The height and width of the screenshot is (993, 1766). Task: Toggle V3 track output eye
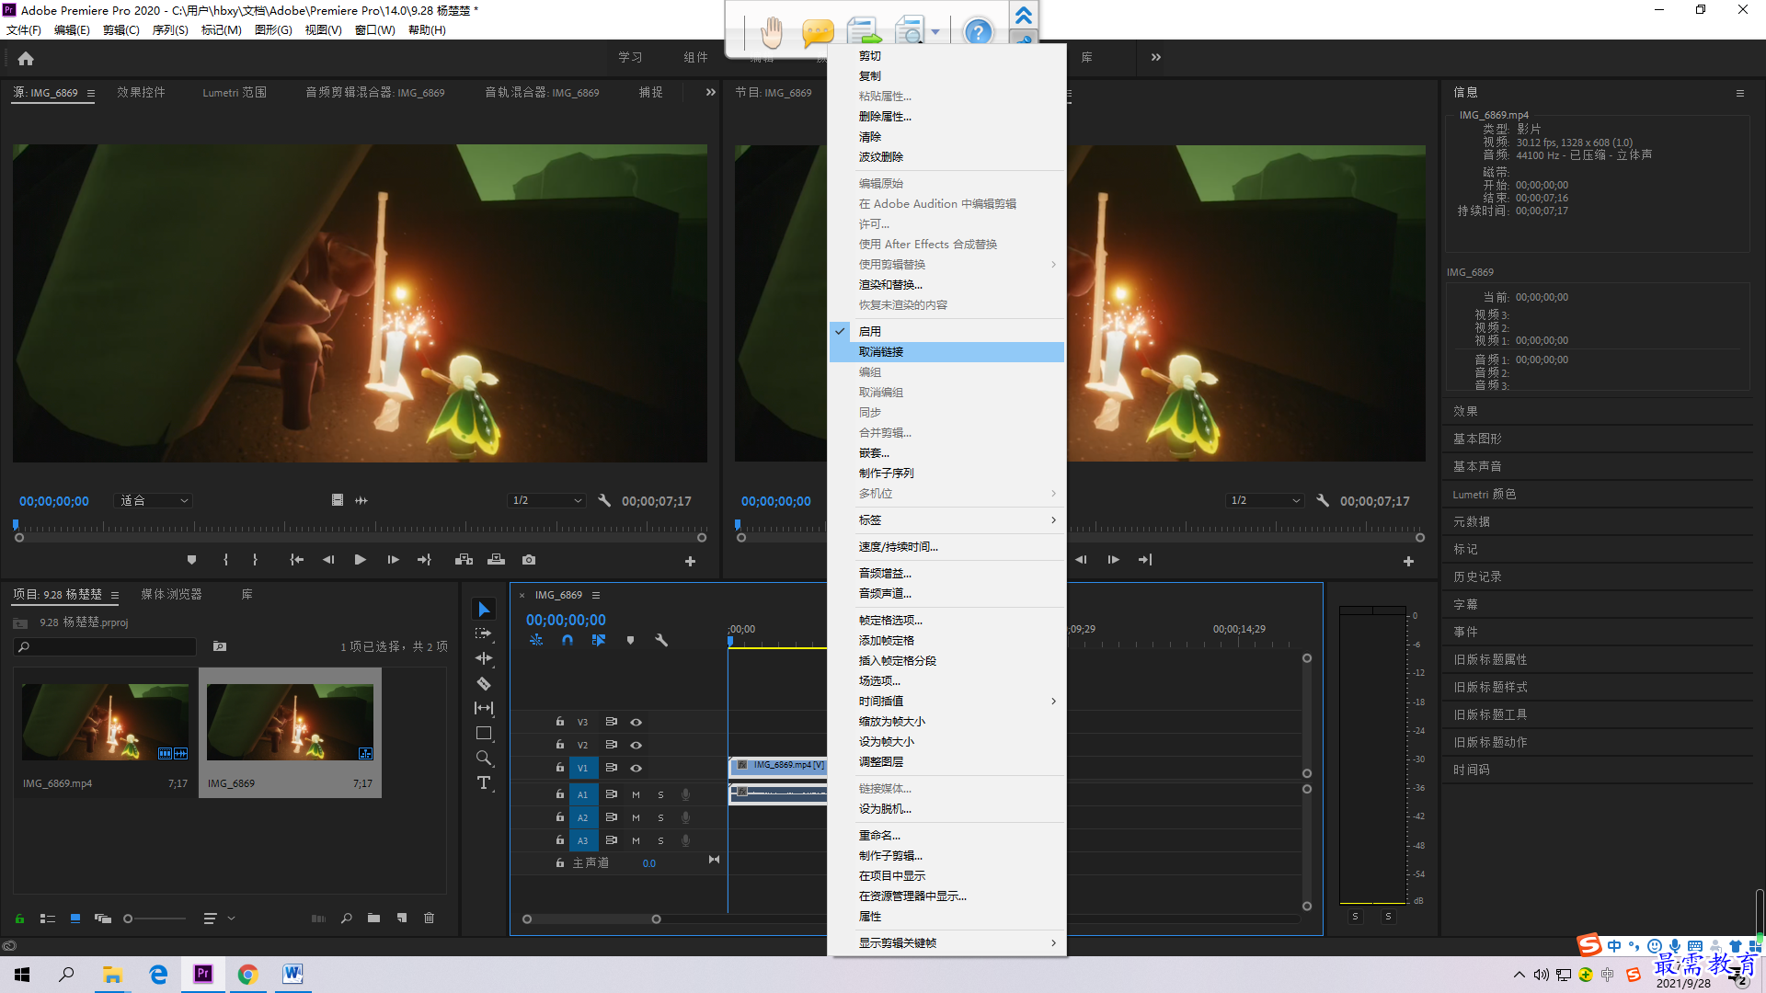[636, 723]
